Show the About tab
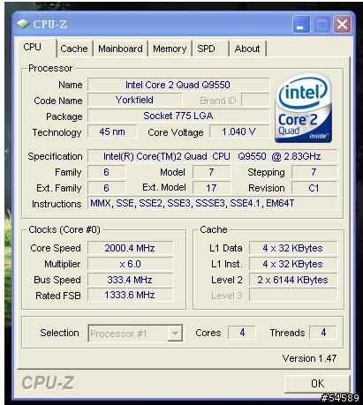This screenshot has height=405, width=363. [247, 49]
